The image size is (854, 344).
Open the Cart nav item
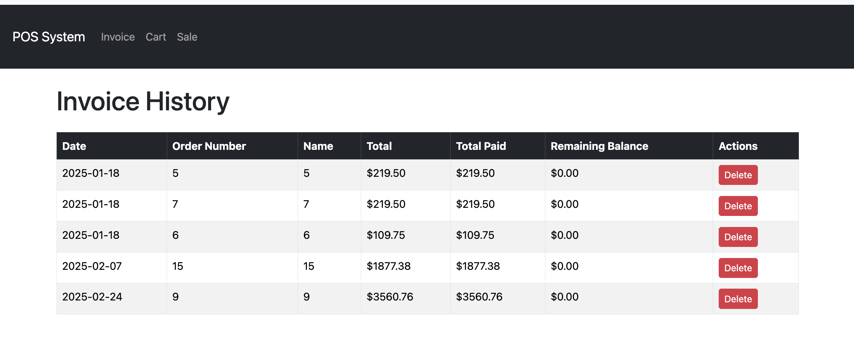pos(156,37)
